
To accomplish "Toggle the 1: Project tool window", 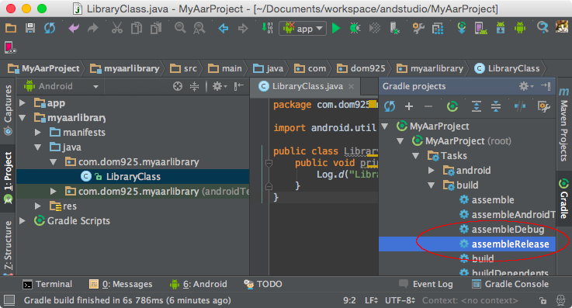I will point(8,178).
